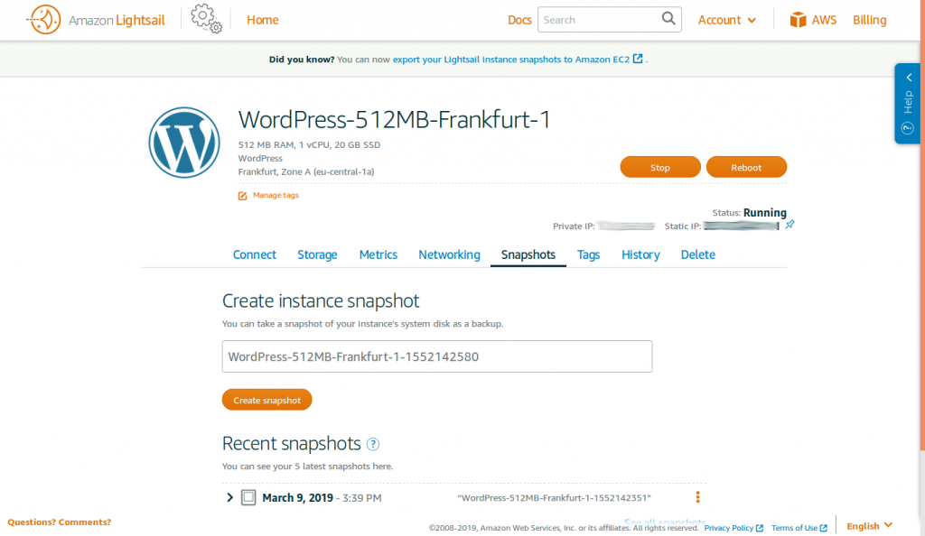Click the search magnifier icon

[668, 19]
